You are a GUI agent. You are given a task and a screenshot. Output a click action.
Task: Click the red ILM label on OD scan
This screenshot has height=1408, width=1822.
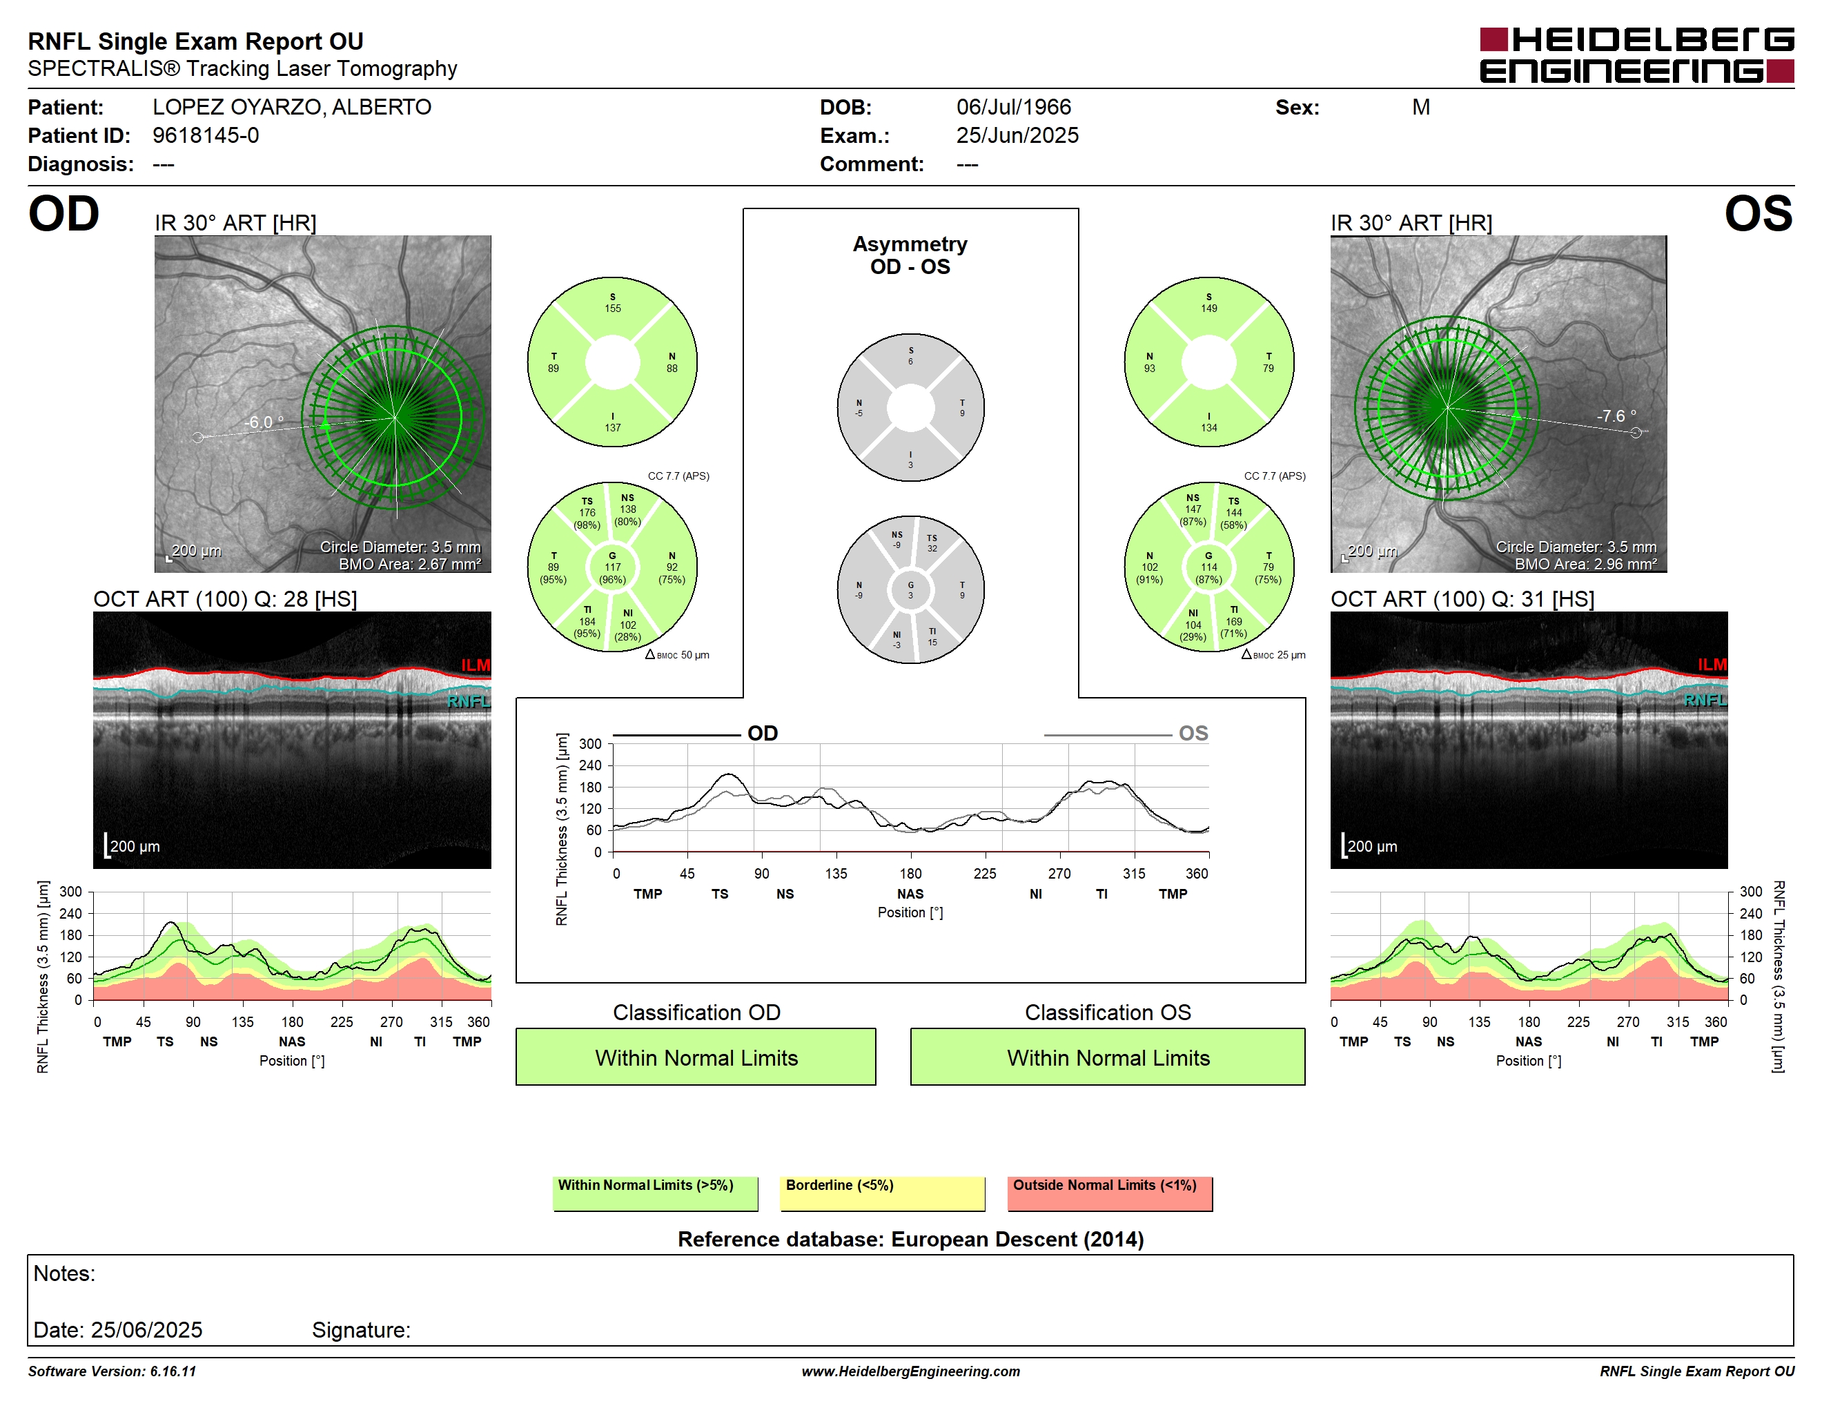click(x=476, y=665)
